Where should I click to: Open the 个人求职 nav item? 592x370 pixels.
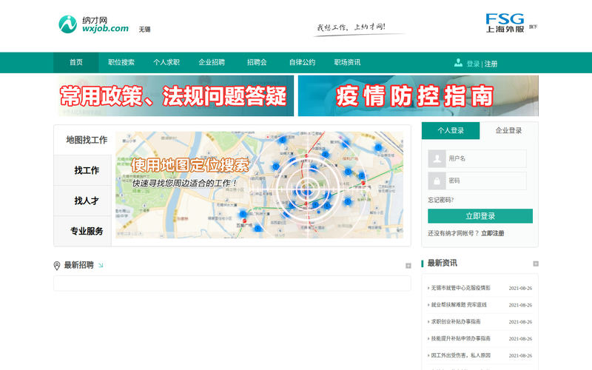[x=166, y=62]
